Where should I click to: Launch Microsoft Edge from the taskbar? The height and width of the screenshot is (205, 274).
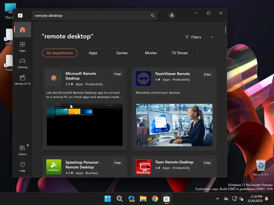131,199
